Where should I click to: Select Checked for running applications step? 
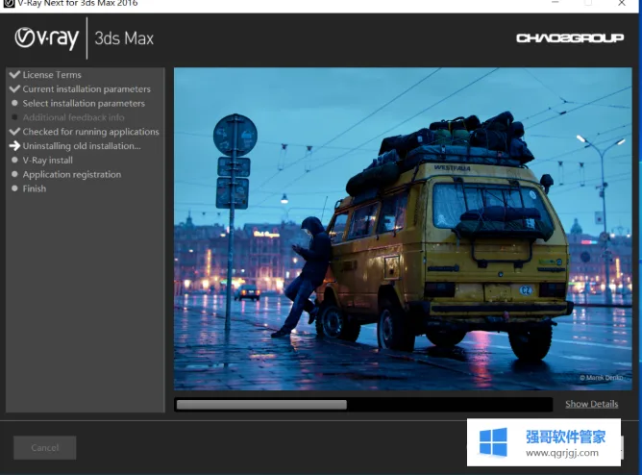(90, 132)
